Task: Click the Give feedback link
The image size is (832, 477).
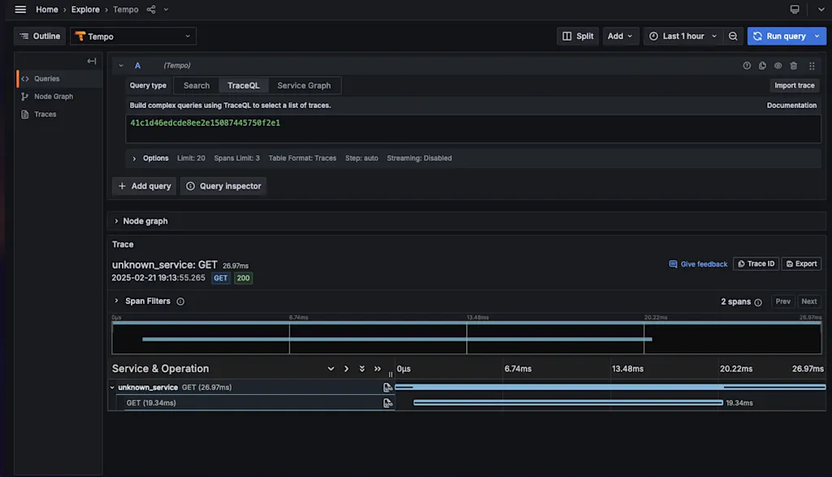Action: click(698, 264)
